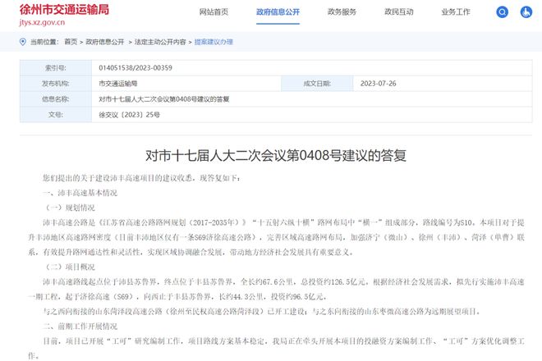Click the 市交通运输局 value cell

click(186, 83)
